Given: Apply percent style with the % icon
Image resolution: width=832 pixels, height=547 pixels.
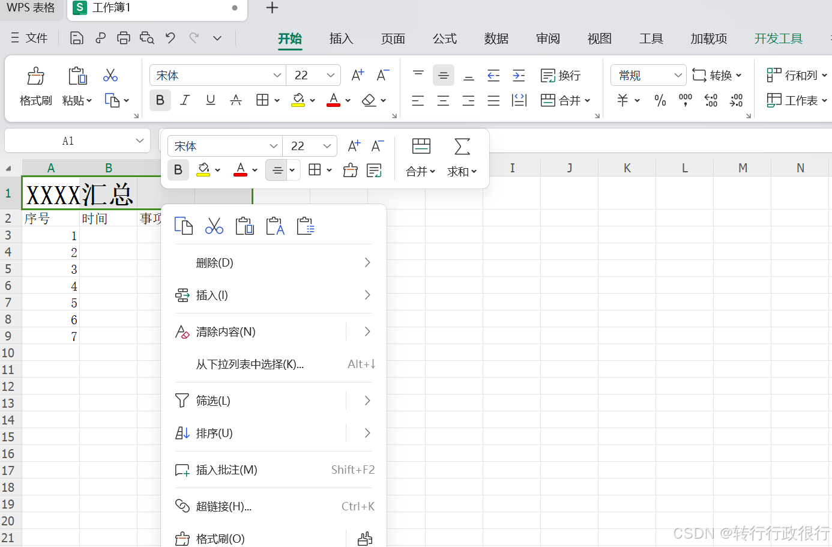Looking at the screenshot, I should 660,101.
